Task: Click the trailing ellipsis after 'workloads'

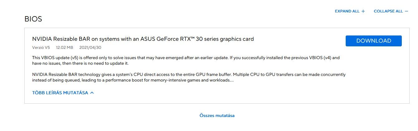Action: point(232,80)
